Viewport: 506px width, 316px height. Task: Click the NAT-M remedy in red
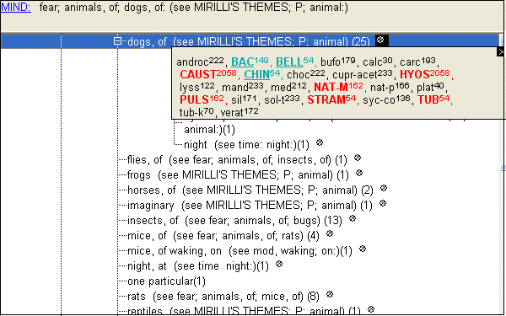(x=338, y=87)
